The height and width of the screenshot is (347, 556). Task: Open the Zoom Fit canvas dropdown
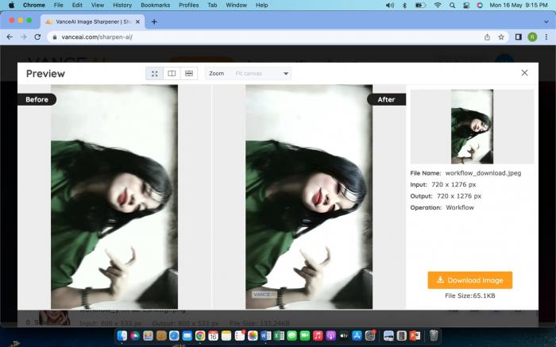(248, 74)
